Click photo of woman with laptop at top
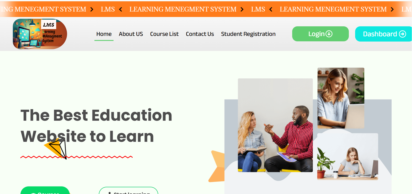The height and width of the screenshot is (194, 412). [x=341, y=98]
